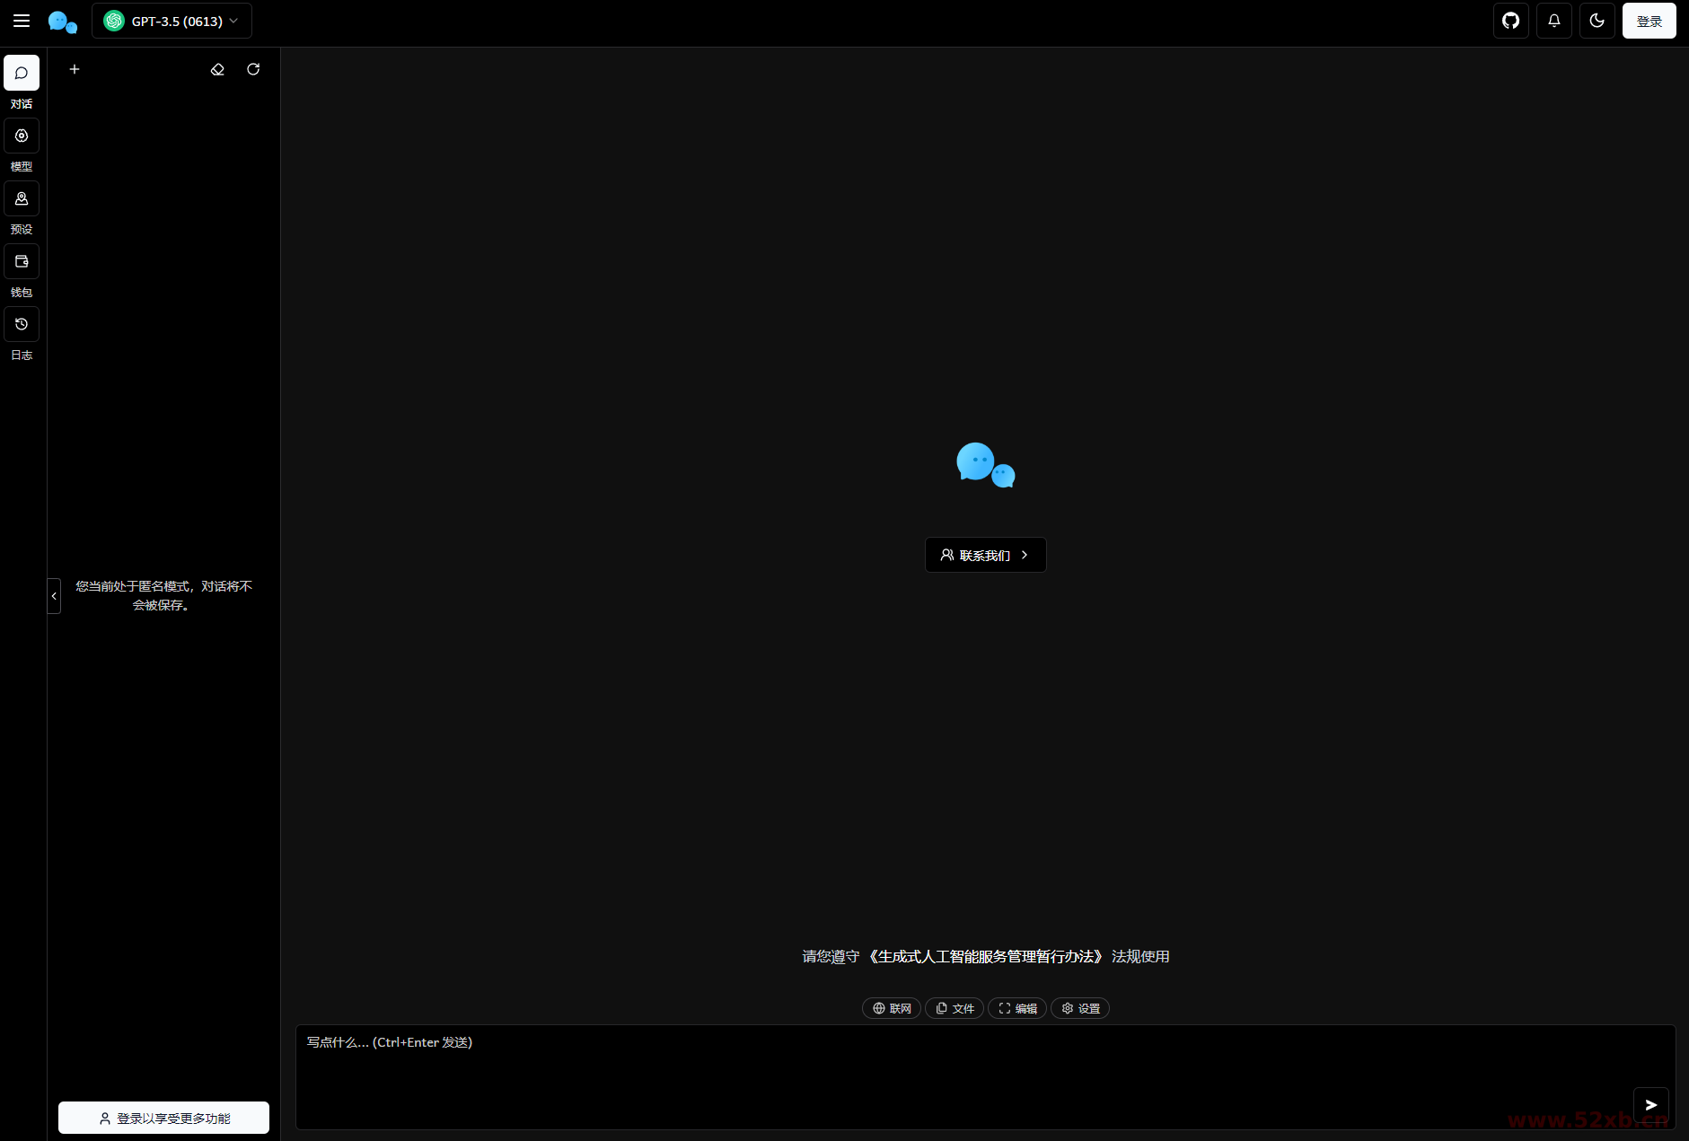Check notifications via the bell icon
Screen dimensions: 1689x1141
coord(1553,20)
